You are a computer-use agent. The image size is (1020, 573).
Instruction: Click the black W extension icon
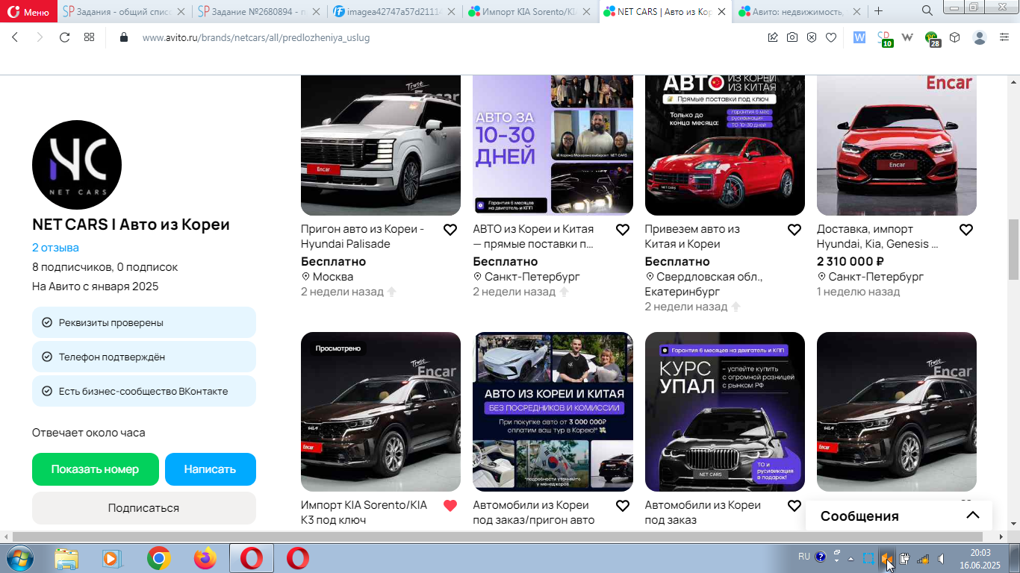pyautogui.click(x=908, y=37)
